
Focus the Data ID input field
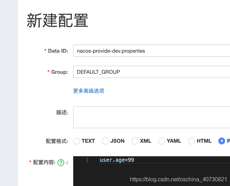152,51
